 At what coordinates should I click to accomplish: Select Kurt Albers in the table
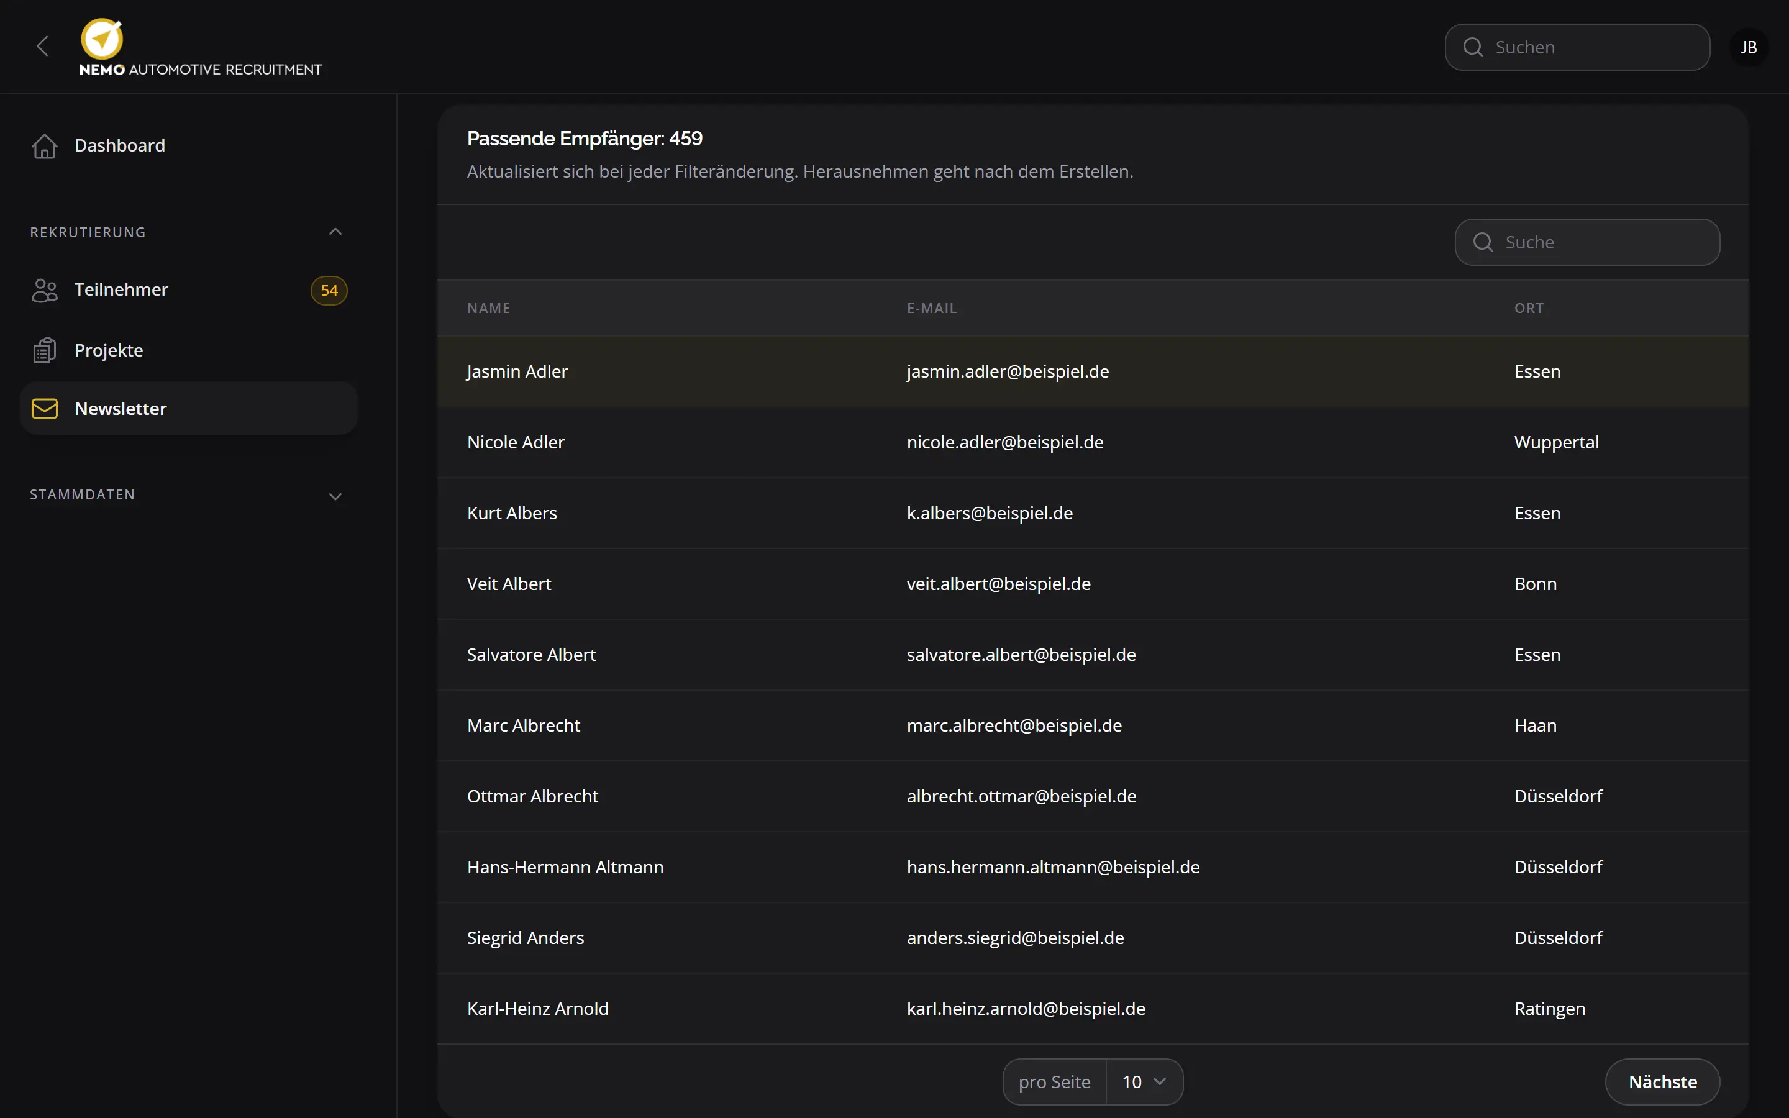pos(512,513)
